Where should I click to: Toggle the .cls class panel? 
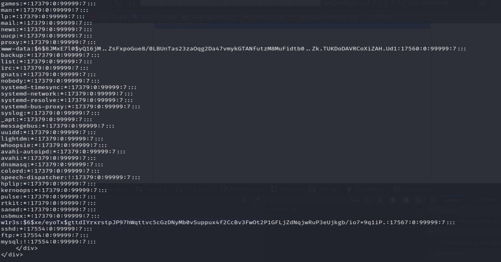367,200
